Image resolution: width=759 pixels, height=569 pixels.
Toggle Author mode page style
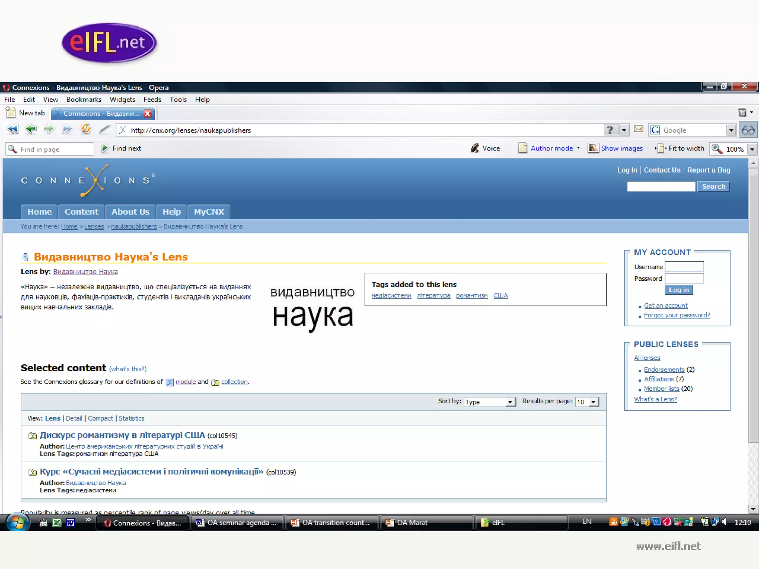(x=551, y=148)
